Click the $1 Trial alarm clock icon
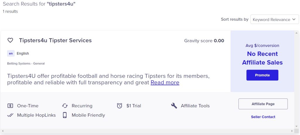Image resolution: width=300 pixels, height=135 pixels. pyautogui.click(x=120, y=105)
